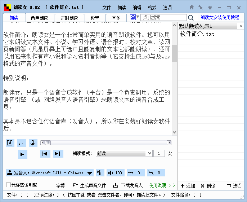Click the pin icon in title bar
247x202 pixels.
pos(201,7)
